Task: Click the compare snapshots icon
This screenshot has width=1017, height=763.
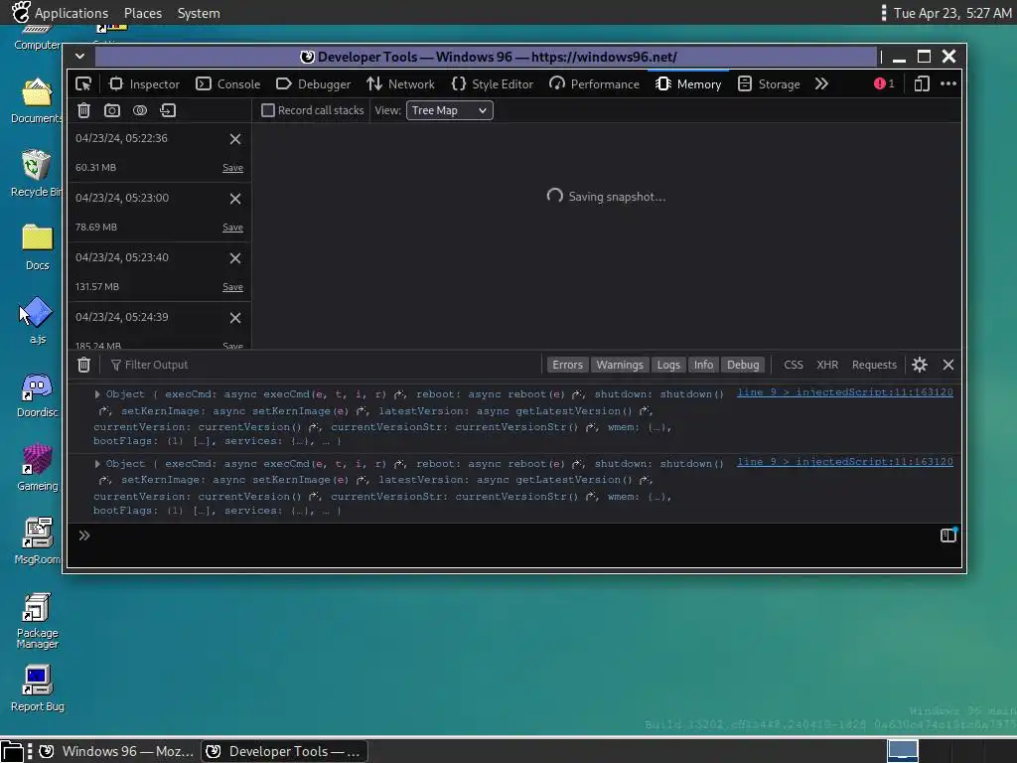Action: [140, 110]
